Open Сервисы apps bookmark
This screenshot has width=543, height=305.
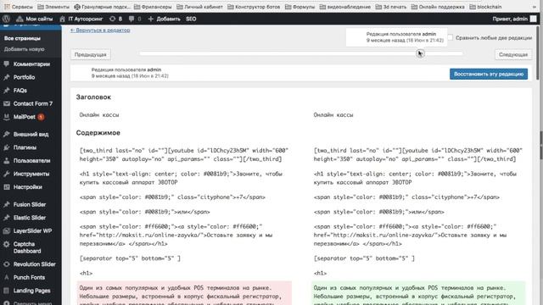coord(19,7)
